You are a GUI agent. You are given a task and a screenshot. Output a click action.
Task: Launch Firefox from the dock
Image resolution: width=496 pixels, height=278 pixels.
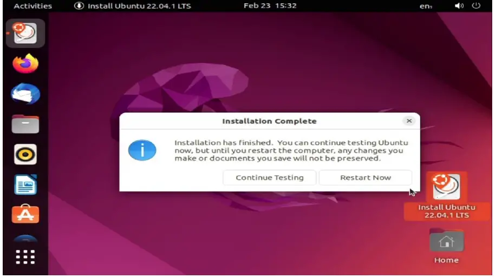[25, 63]
